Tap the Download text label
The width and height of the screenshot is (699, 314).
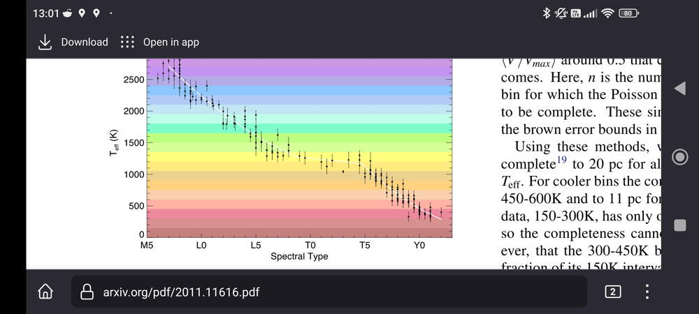(84, 43)
